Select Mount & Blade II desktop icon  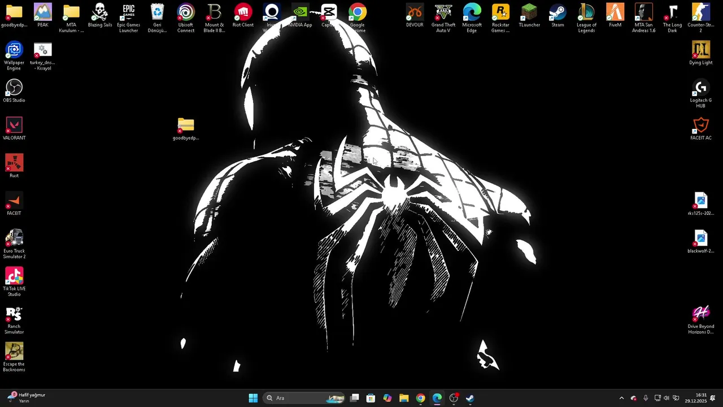pos(215,18)
